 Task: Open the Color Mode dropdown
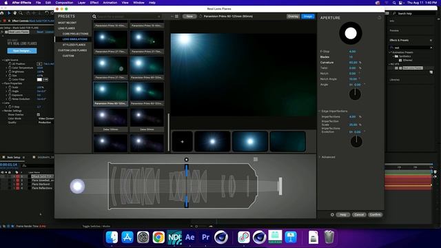(x=45, y=118)
